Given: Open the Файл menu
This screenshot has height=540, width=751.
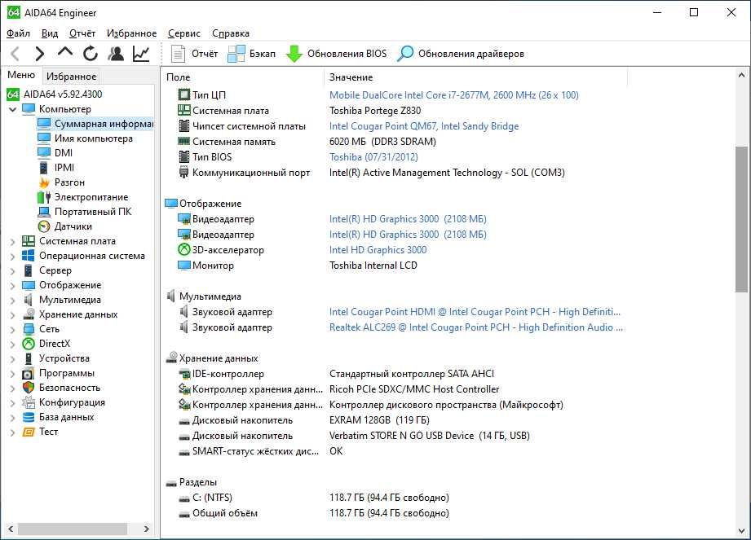Looking at the screenshot, I should tap(18, 33).
